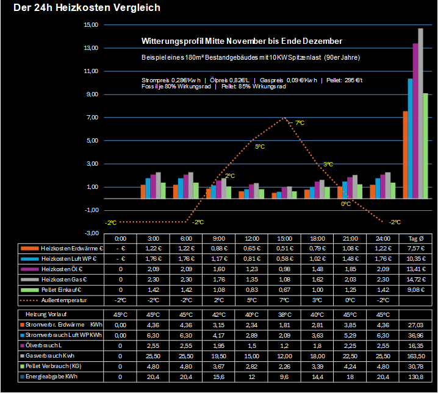Viewport: 438px width, 393px height.
Task: Click the 7°C peak label on chart
Action: pos(299,122)
